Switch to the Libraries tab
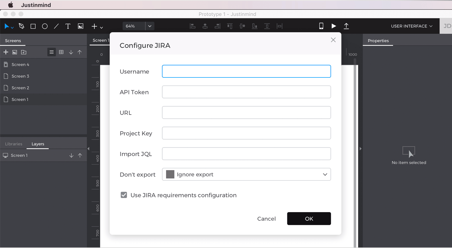This screenshot has height=248, width=452. click(14, 144)
